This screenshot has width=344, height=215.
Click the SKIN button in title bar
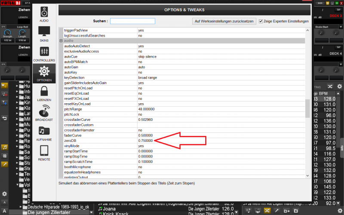(320, 3)
